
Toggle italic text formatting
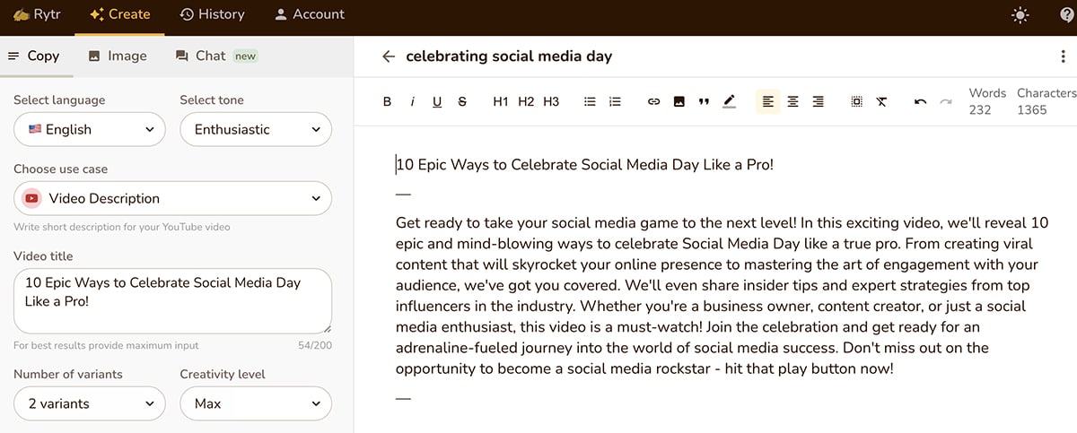point(412,102)
